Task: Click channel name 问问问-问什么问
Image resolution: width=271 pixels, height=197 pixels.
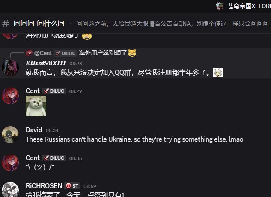Action: point(39,23)
